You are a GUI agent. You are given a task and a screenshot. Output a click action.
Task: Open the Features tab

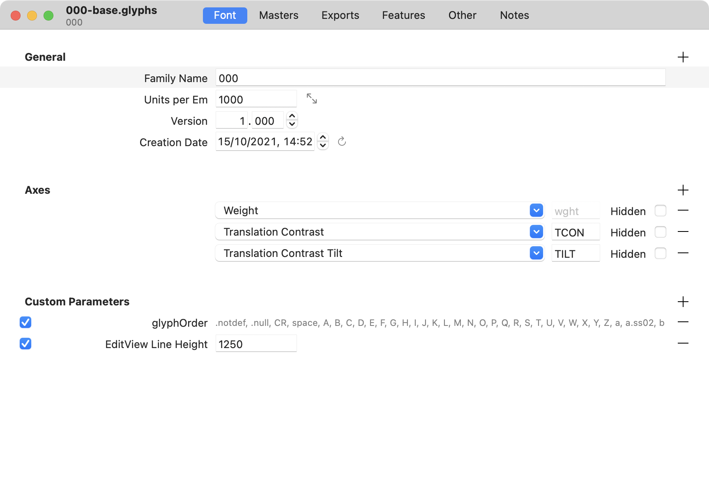403,15
